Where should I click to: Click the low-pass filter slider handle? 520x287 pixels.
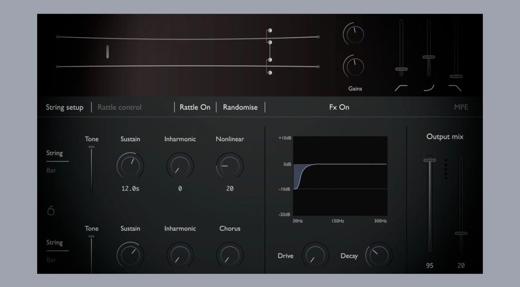[456, 76]
